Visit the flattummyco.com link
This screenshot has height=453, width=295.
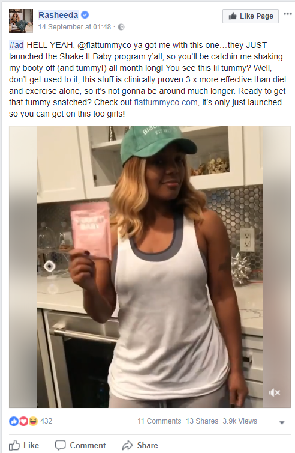point(166,102)
